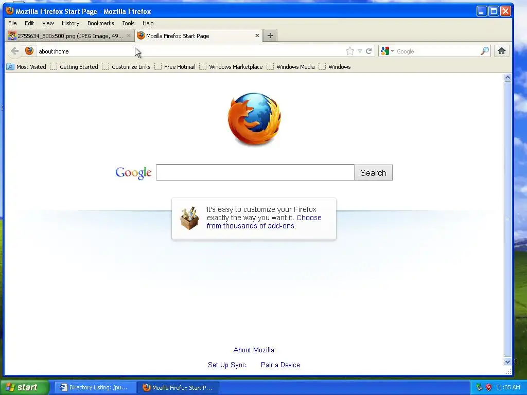The width and height of the screenshot is (527, 395).
Task: Click the Google search engine icon in search bar
Action: (385, 51)
